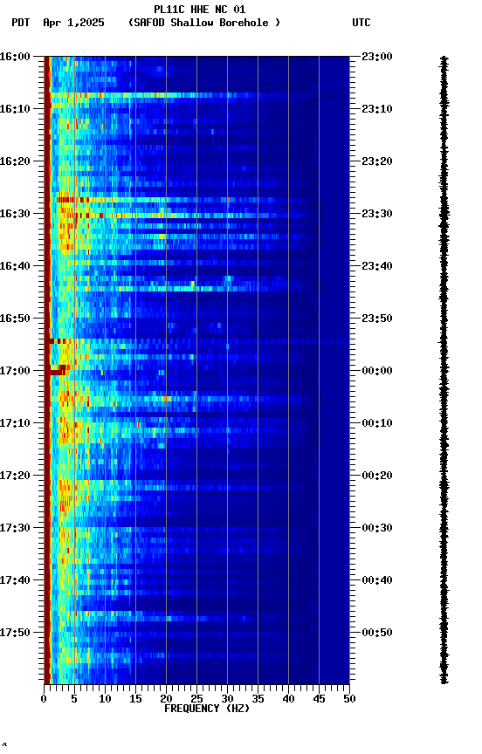
Task: Click the 23:20 UTC time label
Action: click(377, 161)
